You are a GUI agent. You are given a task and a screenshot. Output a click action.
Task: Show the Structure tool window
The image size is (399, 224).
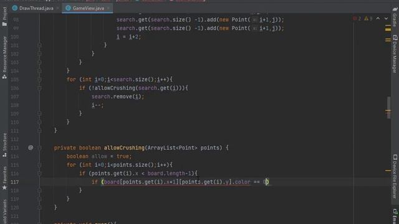coord(4,144)
